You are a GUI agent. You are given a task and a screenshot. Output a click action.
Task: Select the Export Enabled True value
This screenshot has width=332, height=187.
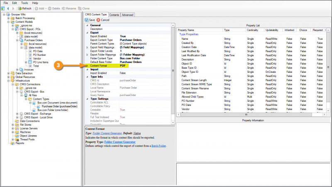tap(123, 36)
